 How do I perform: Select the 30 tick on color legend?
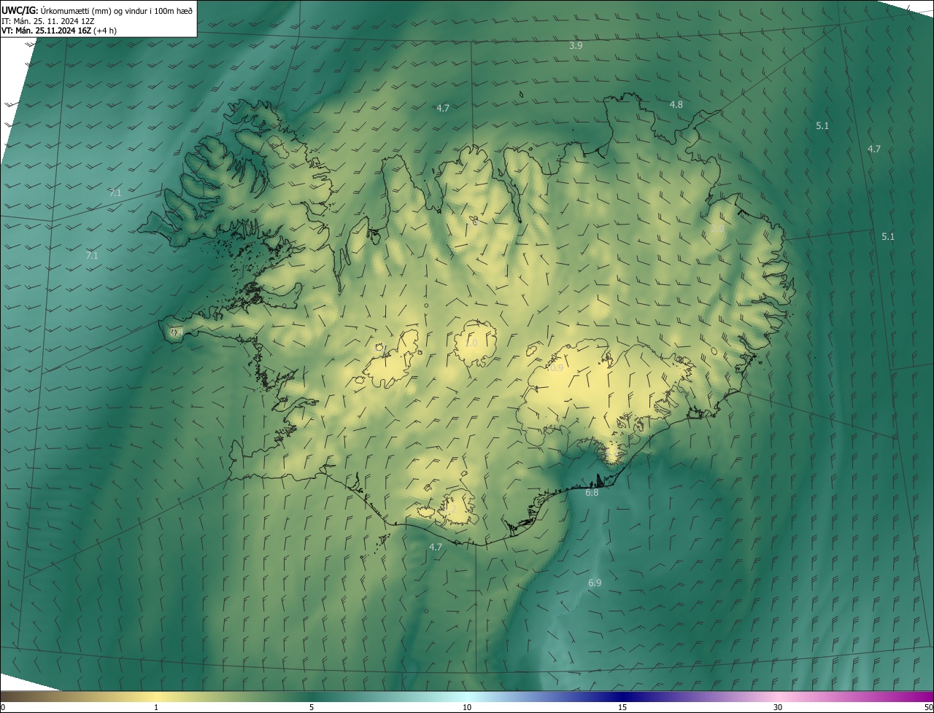[778, 707]
